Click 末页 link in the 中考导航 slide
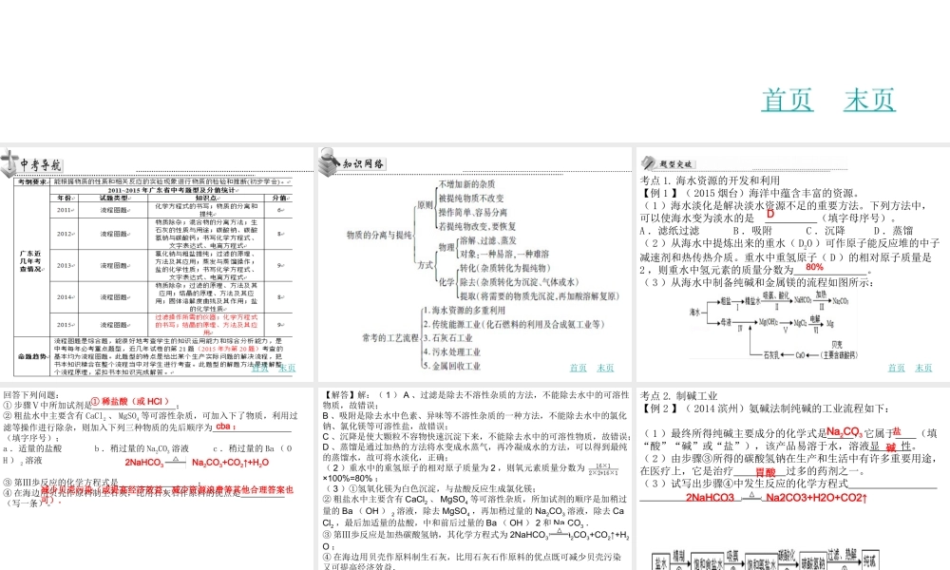Viewport: 950px width, 570px height. pyautogui.click(x=287, y=368)
